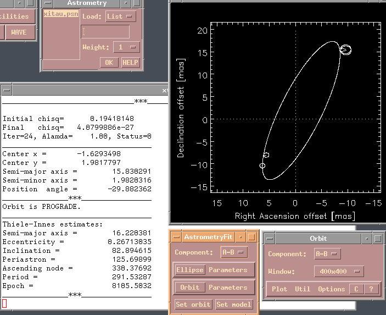Open the Options menu in Orbit
This screenshot has height=315, width=386.
331,289
